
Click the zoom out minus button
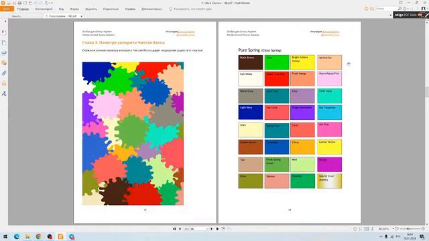397,229
